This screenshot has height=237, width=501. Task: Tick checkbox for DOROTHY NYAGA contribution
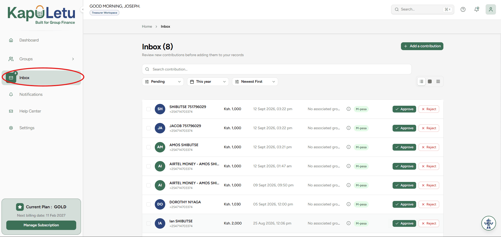point(148,204)
